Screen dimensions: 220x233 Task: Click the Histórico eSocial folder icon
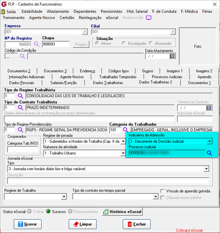(106, 212)
